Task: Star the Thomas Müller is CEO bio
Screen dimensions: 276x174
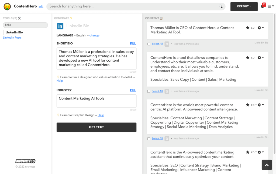Action: coord(247,28)
